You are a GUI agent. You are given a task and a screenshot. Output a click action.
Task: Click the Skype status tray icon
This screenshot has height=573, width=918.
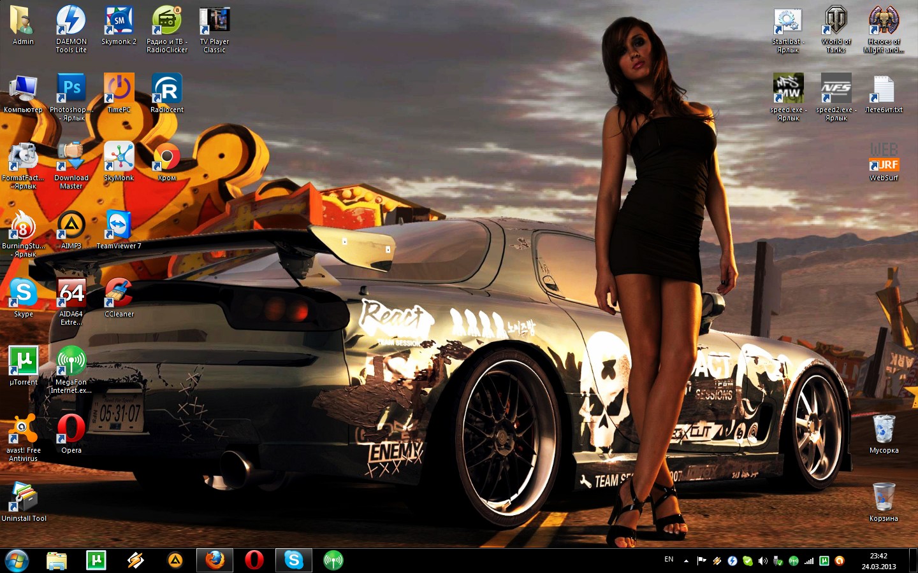(x=748, y=561)
